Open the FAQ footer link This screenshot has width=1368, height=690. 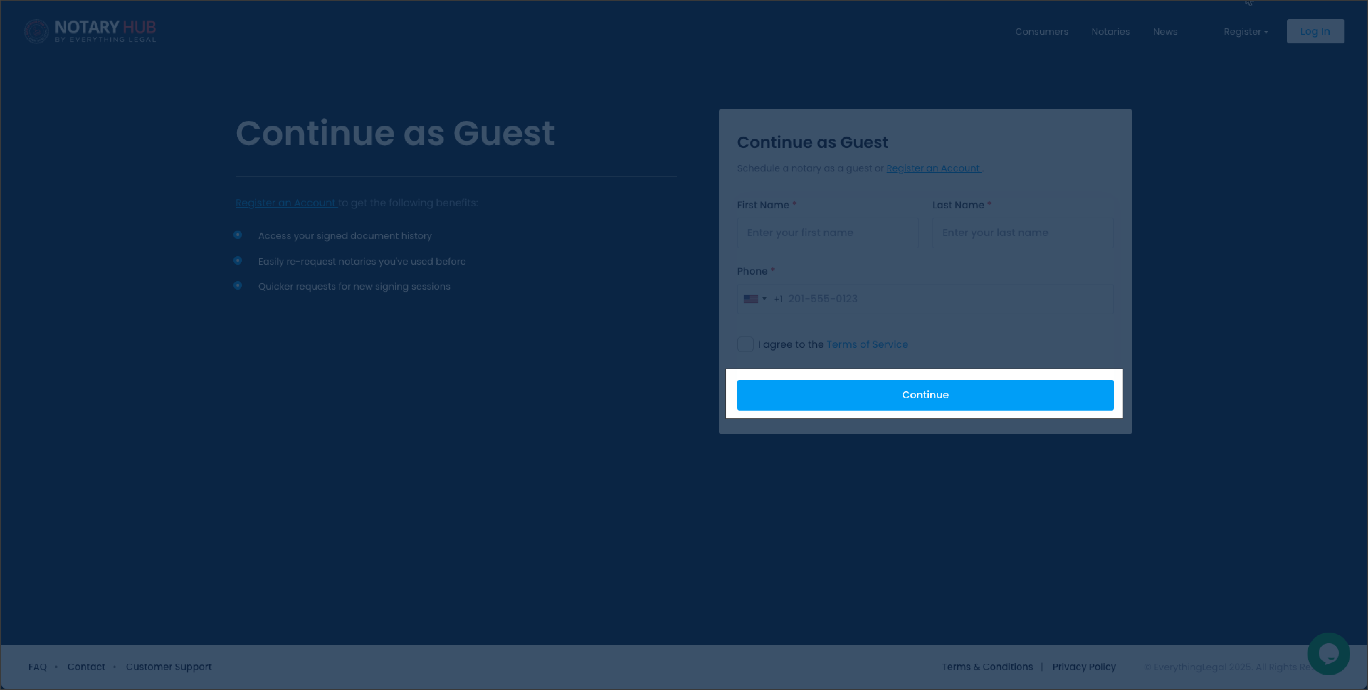37,667
